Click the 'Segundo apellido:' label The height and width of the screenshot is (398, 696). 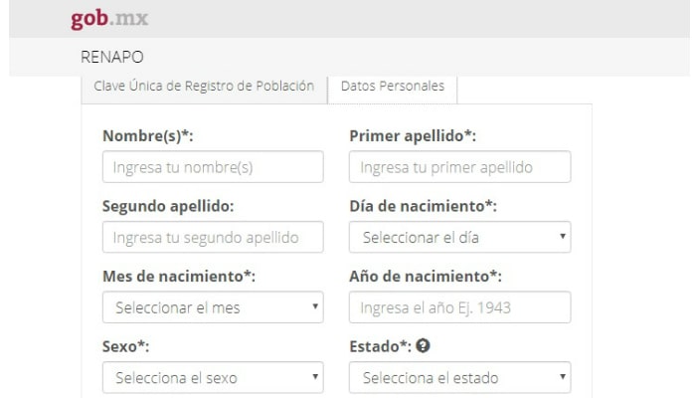click(x=168, y=206)
